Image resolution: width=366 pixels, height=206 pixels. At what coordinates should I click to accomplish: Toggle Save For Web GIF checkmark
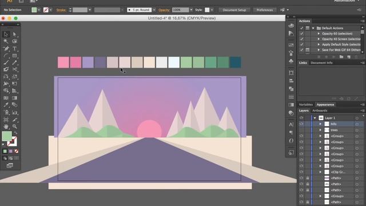coord(301,50)
